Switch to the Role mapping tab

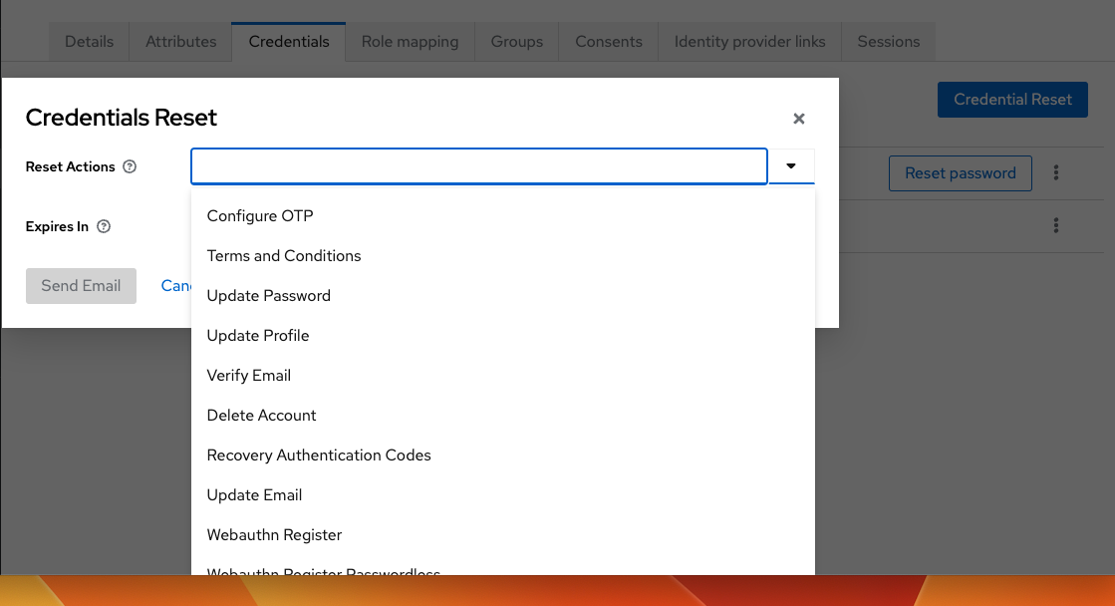pos(409,41)
